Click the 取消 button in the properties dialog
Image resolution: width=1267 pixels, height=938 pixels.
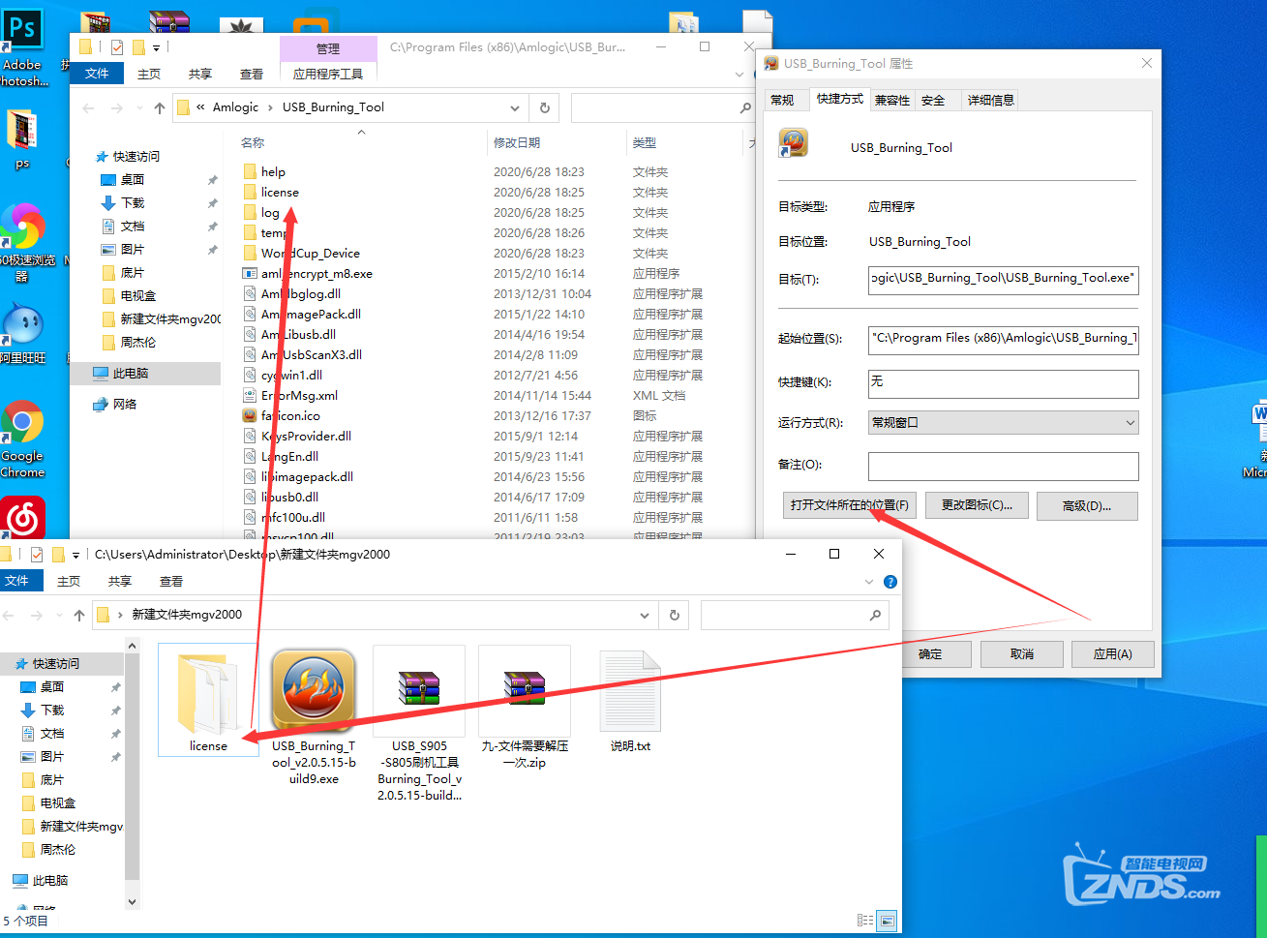[x=1022, y=654]
